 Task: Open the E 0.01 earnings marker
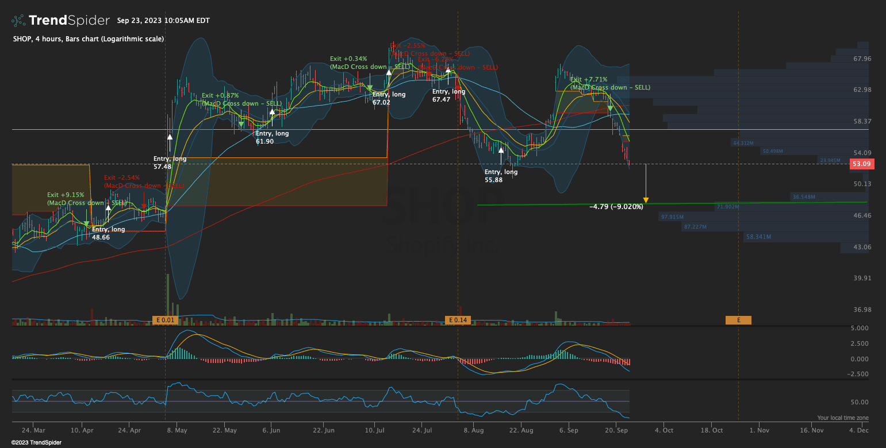point(166,320)
